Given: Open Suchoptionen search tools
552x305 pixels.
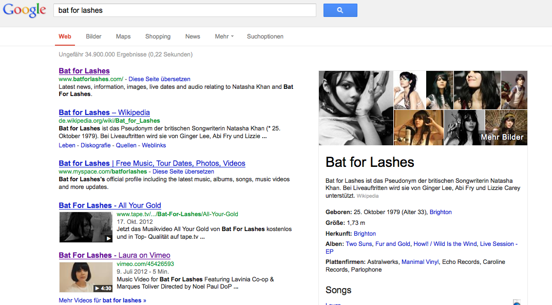Looking at the screenshot, I should pyautogui.click(x=265, y=36).
